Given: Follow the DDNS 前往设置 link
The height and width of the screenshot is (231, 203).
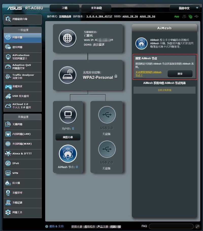Looking at the screenshot, I should click(99, 45).
